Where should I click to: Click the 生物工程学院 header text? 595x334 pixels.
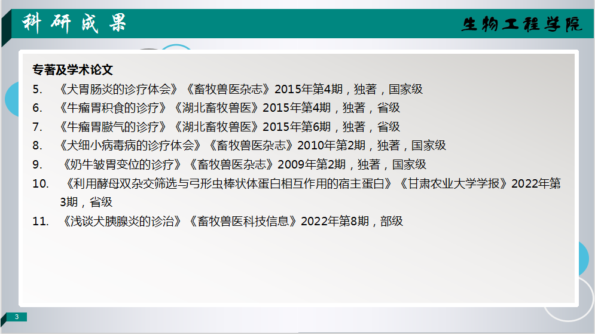(521, 24)
